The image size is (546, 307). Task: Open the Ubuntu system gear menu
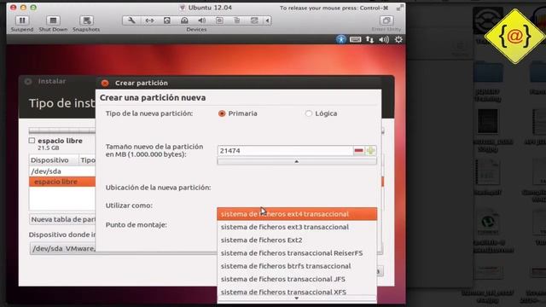coord(398,39)
